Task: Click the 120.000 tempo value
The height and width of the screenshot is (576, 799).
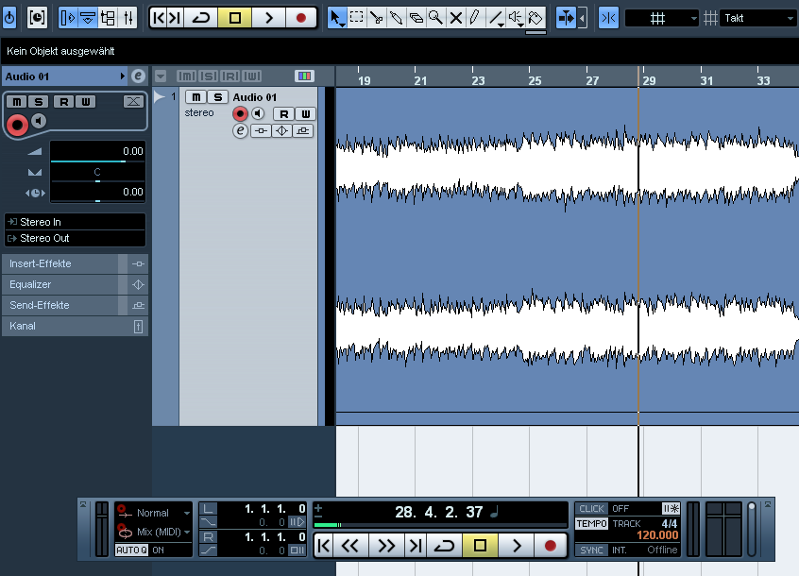Action: [657, 535]
